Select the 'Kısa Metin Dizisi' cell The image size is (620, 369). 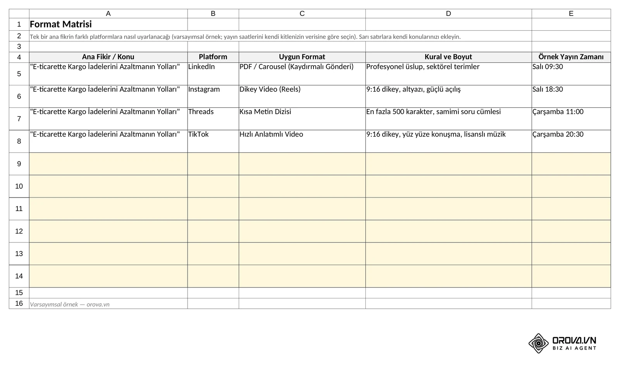(302, 119)
